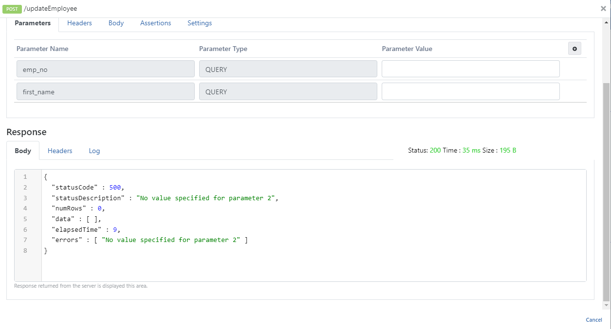Click the response area hint text

81,286
